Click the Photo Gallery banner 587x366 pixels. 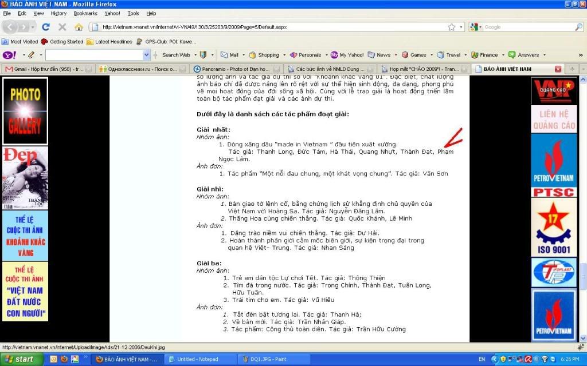[x=25, y=111]
